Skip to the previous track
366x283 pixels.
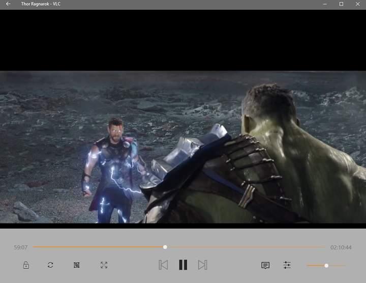[x=163, y=265]
